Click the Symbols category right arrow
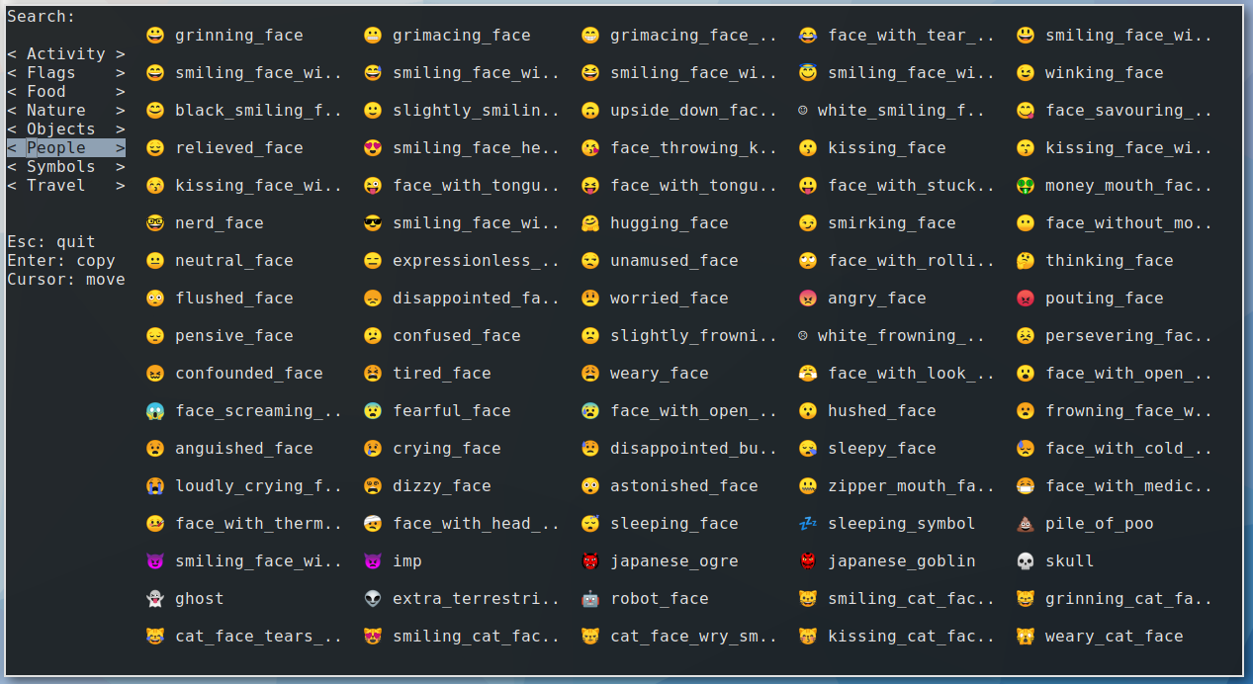 click(120, 167)
